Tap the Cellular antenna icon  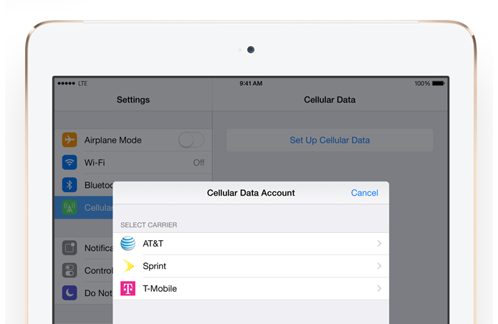[x=70, y=207]
